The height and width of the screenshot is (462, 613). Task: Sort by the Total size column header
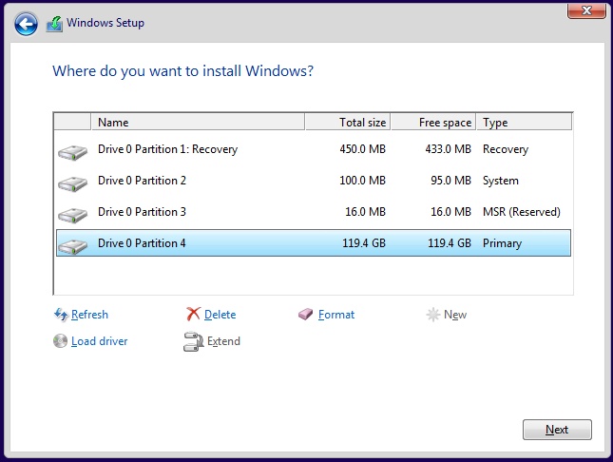click(x=348, y=122)
